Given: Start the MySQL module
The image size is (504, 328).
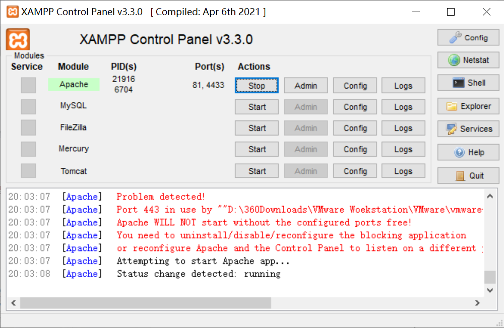Looking at the screenshot, I should click(x=257, y=106).
